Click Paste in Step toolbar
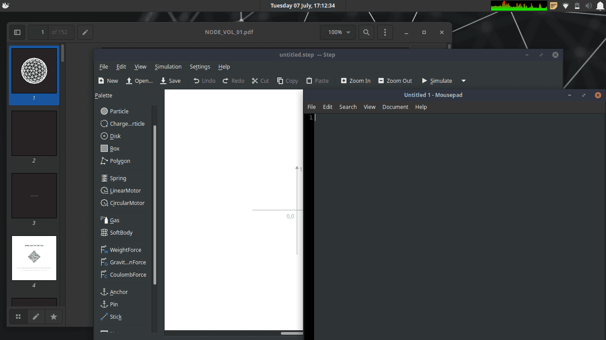 point(318,81)
